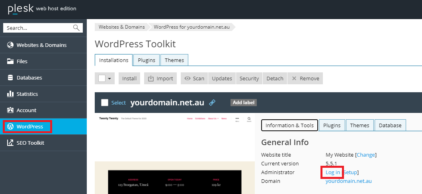This screenshot has height=194, width=422.
Task: Click the search icon in site preview
Action: click(x=249, y=118)
